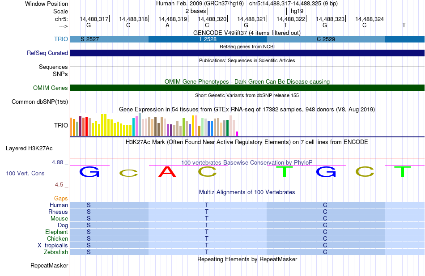
Task: Click the magenta last bar in the GTEx chart
Action: 237,134
